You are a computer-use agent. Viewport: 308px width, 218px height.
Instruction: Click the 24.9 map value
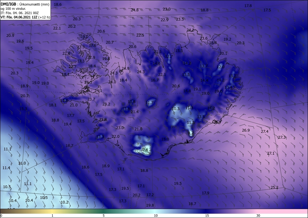tap(126, 69)
